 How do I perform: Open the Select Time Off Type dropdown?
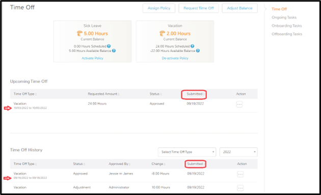pyautogui.click(x=186, y=152)
